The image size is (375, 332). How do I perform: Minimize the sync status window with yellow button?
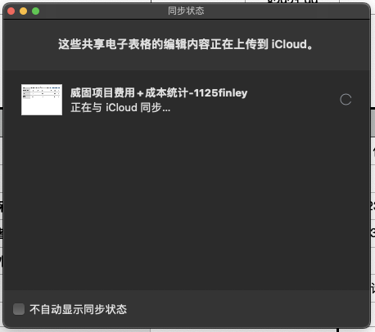24,11
